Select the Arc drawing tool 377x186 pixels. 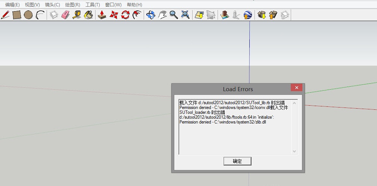tap(40, 15)
